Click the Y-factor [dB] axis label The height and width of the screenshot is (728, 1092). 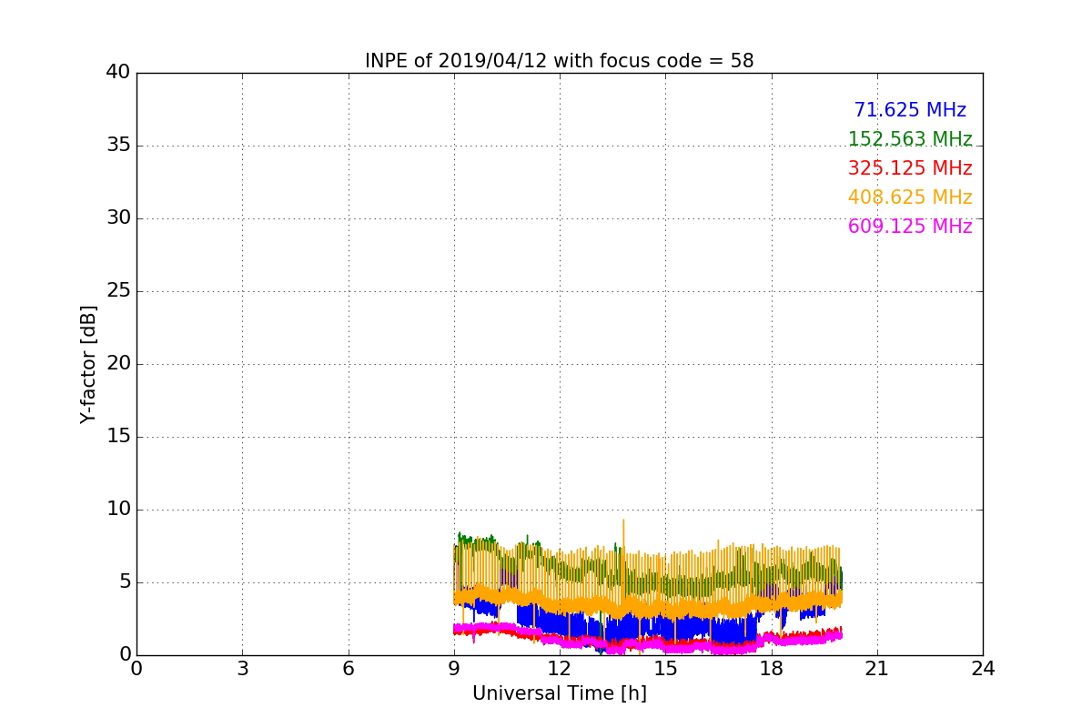coord(88,364)
